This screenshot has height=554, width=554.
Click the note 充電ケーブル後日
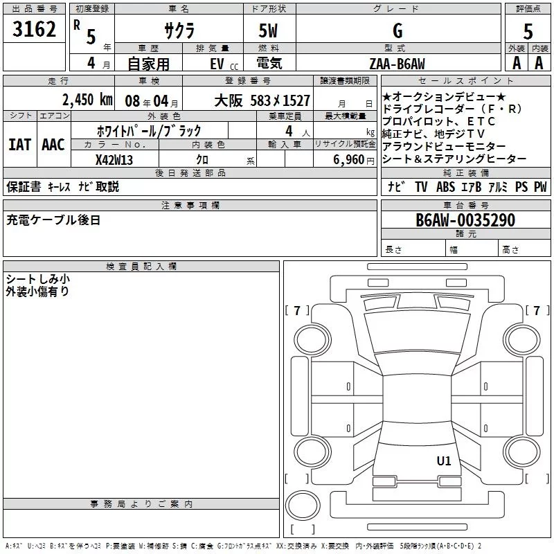pyautogui.click(x=53, y=220)
